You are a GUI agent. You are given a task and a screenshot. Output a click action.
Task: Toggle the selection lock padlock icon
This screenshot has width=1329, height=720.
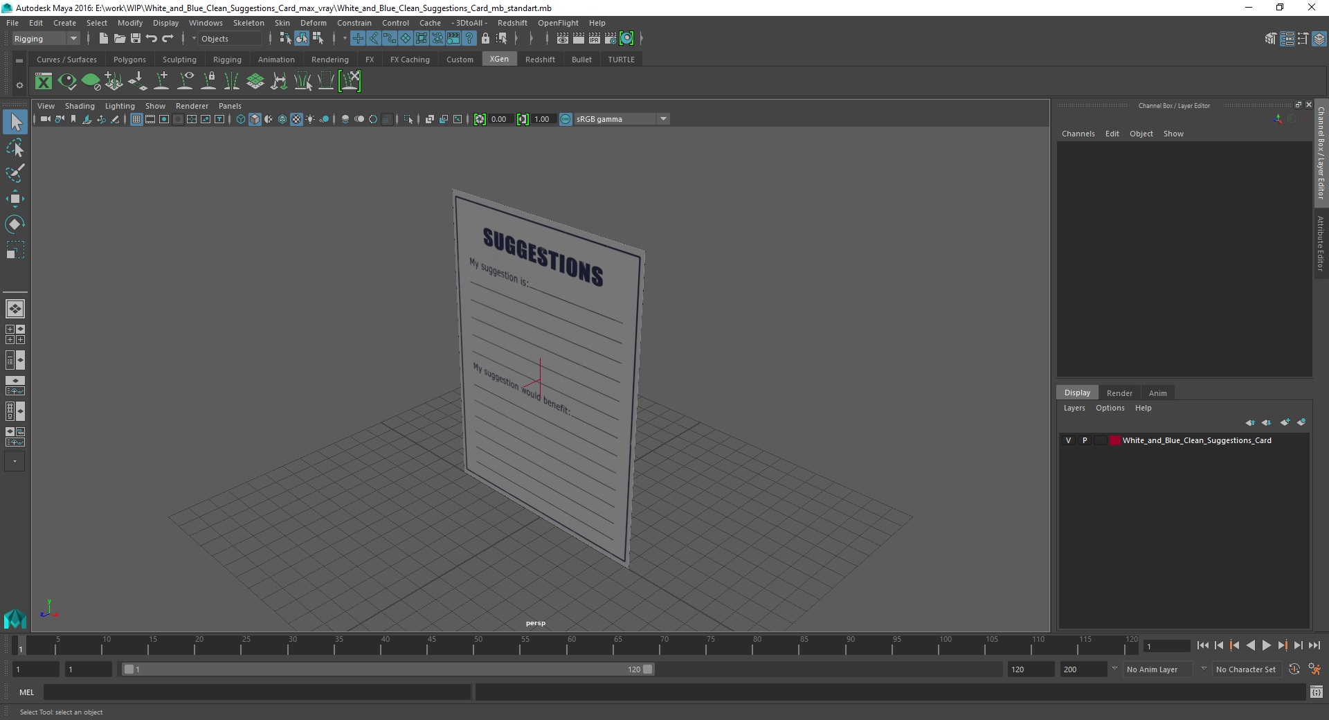point(485,39)
